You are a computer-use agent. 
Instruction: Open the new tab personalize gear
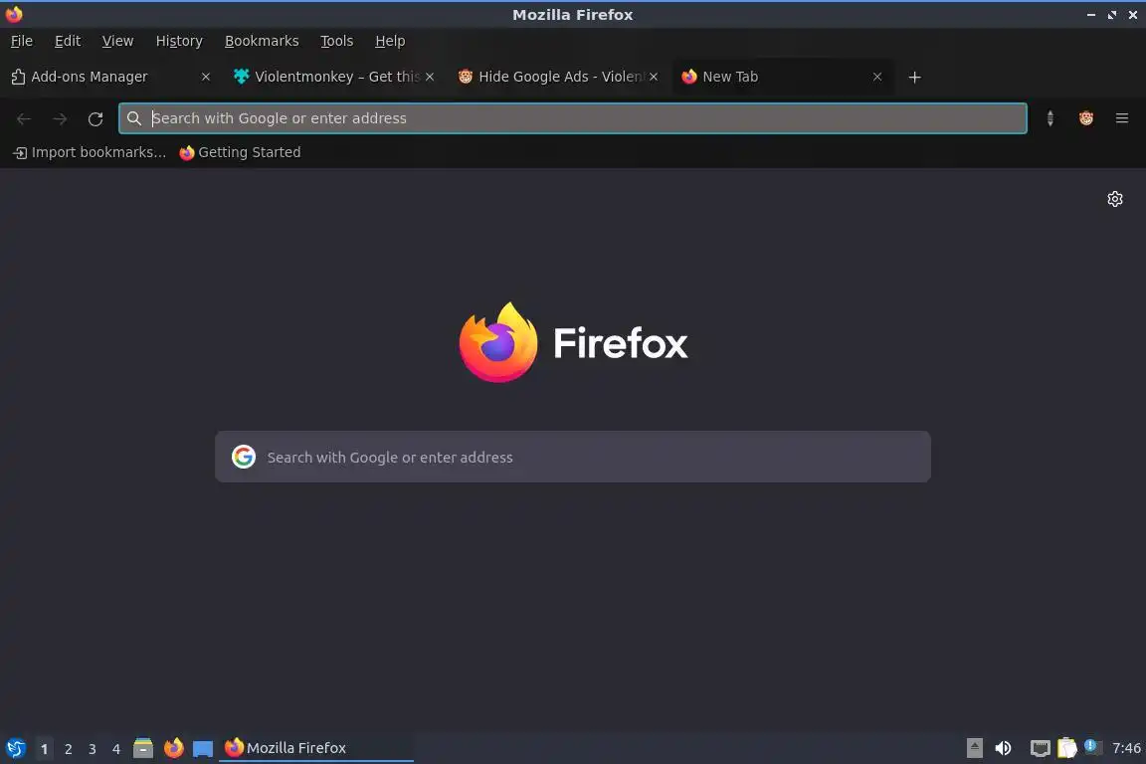1114,199
